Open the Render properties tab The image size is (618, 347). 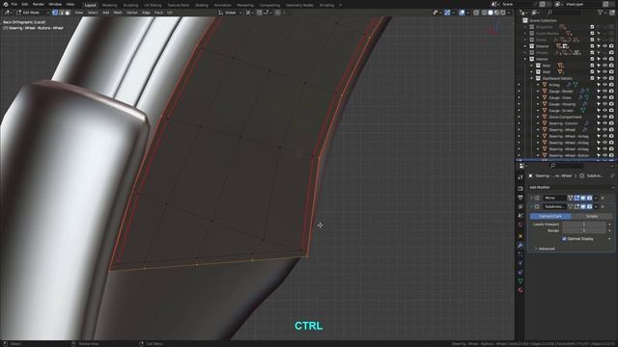[x=520, y=189]
